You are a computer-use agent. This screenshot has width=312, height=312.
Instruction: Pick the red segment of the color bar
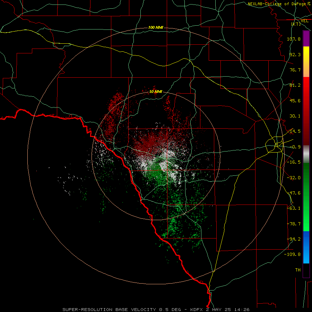tap(306, 111)
